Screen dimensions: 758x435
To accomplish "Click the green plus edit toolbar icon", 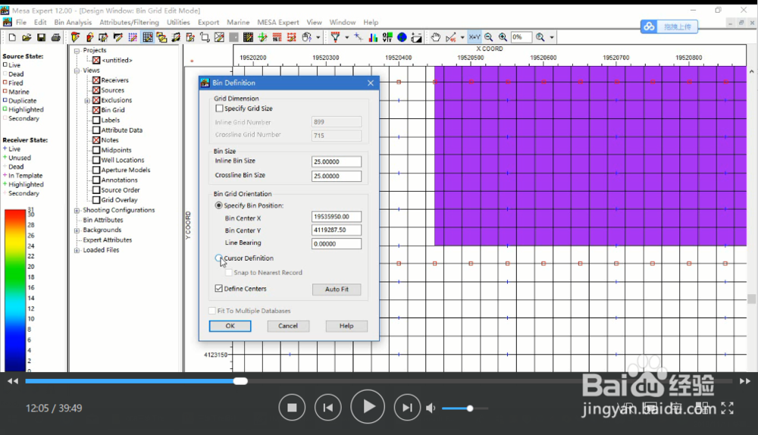I will (262, 37).
